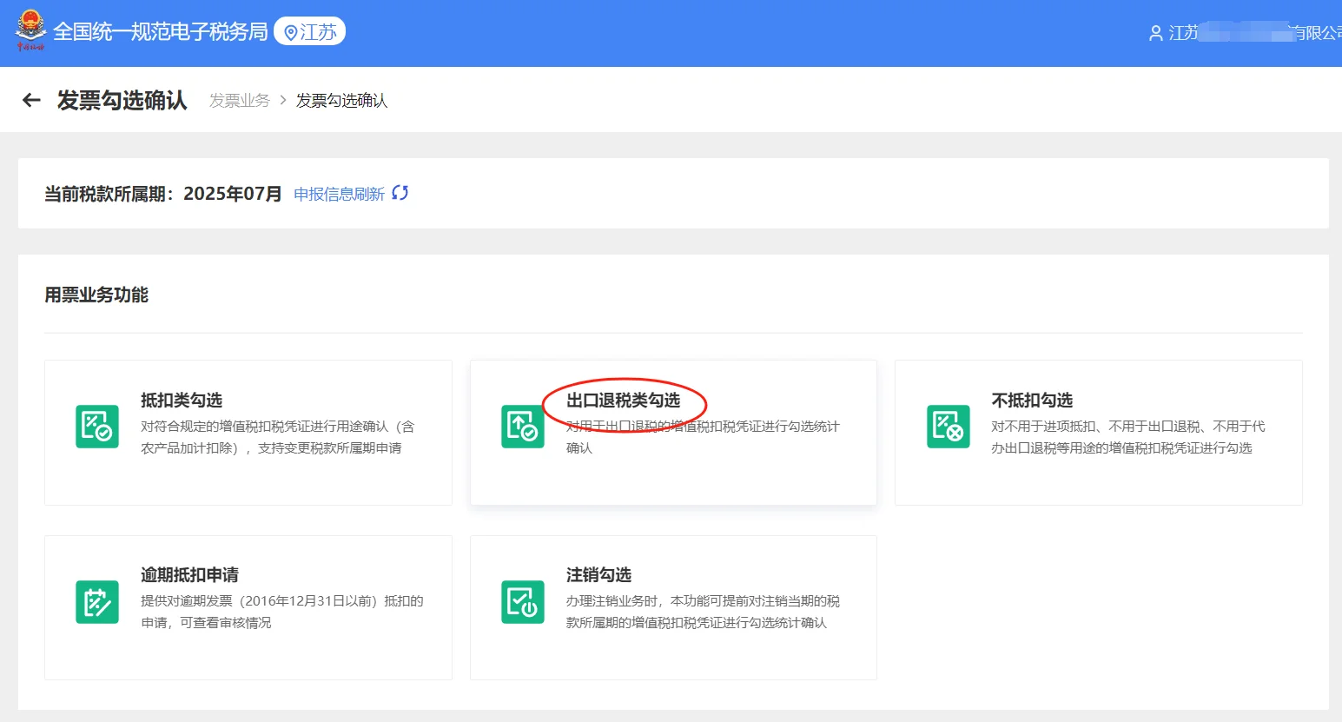Click the 发票勾选确认 breadcrumb item

click(x=341, y=100)
